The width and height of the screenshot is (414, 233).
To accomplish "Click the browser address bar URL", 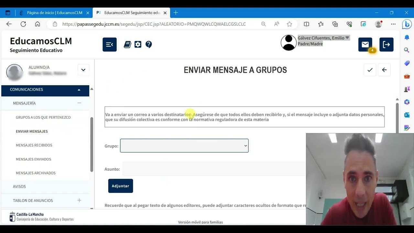I will pyautogui.click(x=154, y=24).
